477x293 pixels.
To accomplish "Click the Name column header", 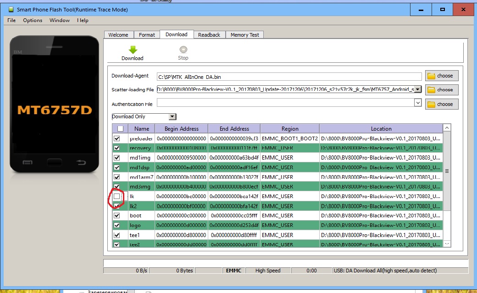I will pos(142,129).
